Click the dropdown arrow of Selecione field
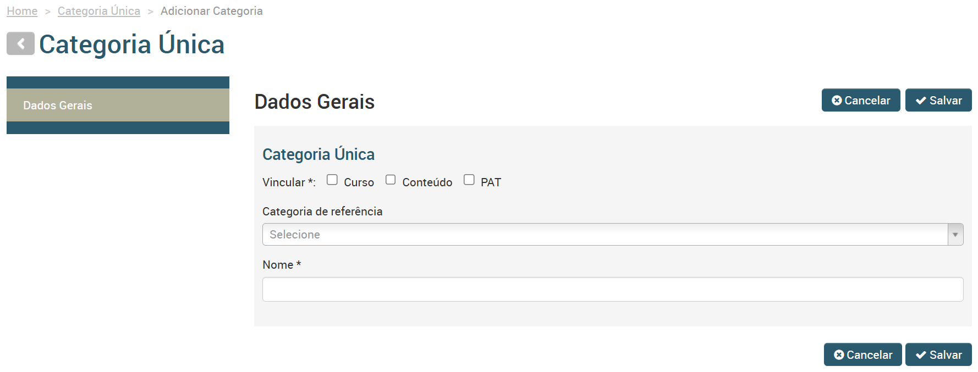This screenshot has width=978, height=372. click(x=955, y=235)
